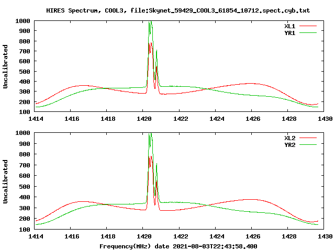Click the green YR1 legend line sample
Screen dimensions: 335x251
[x=308, y=32]
